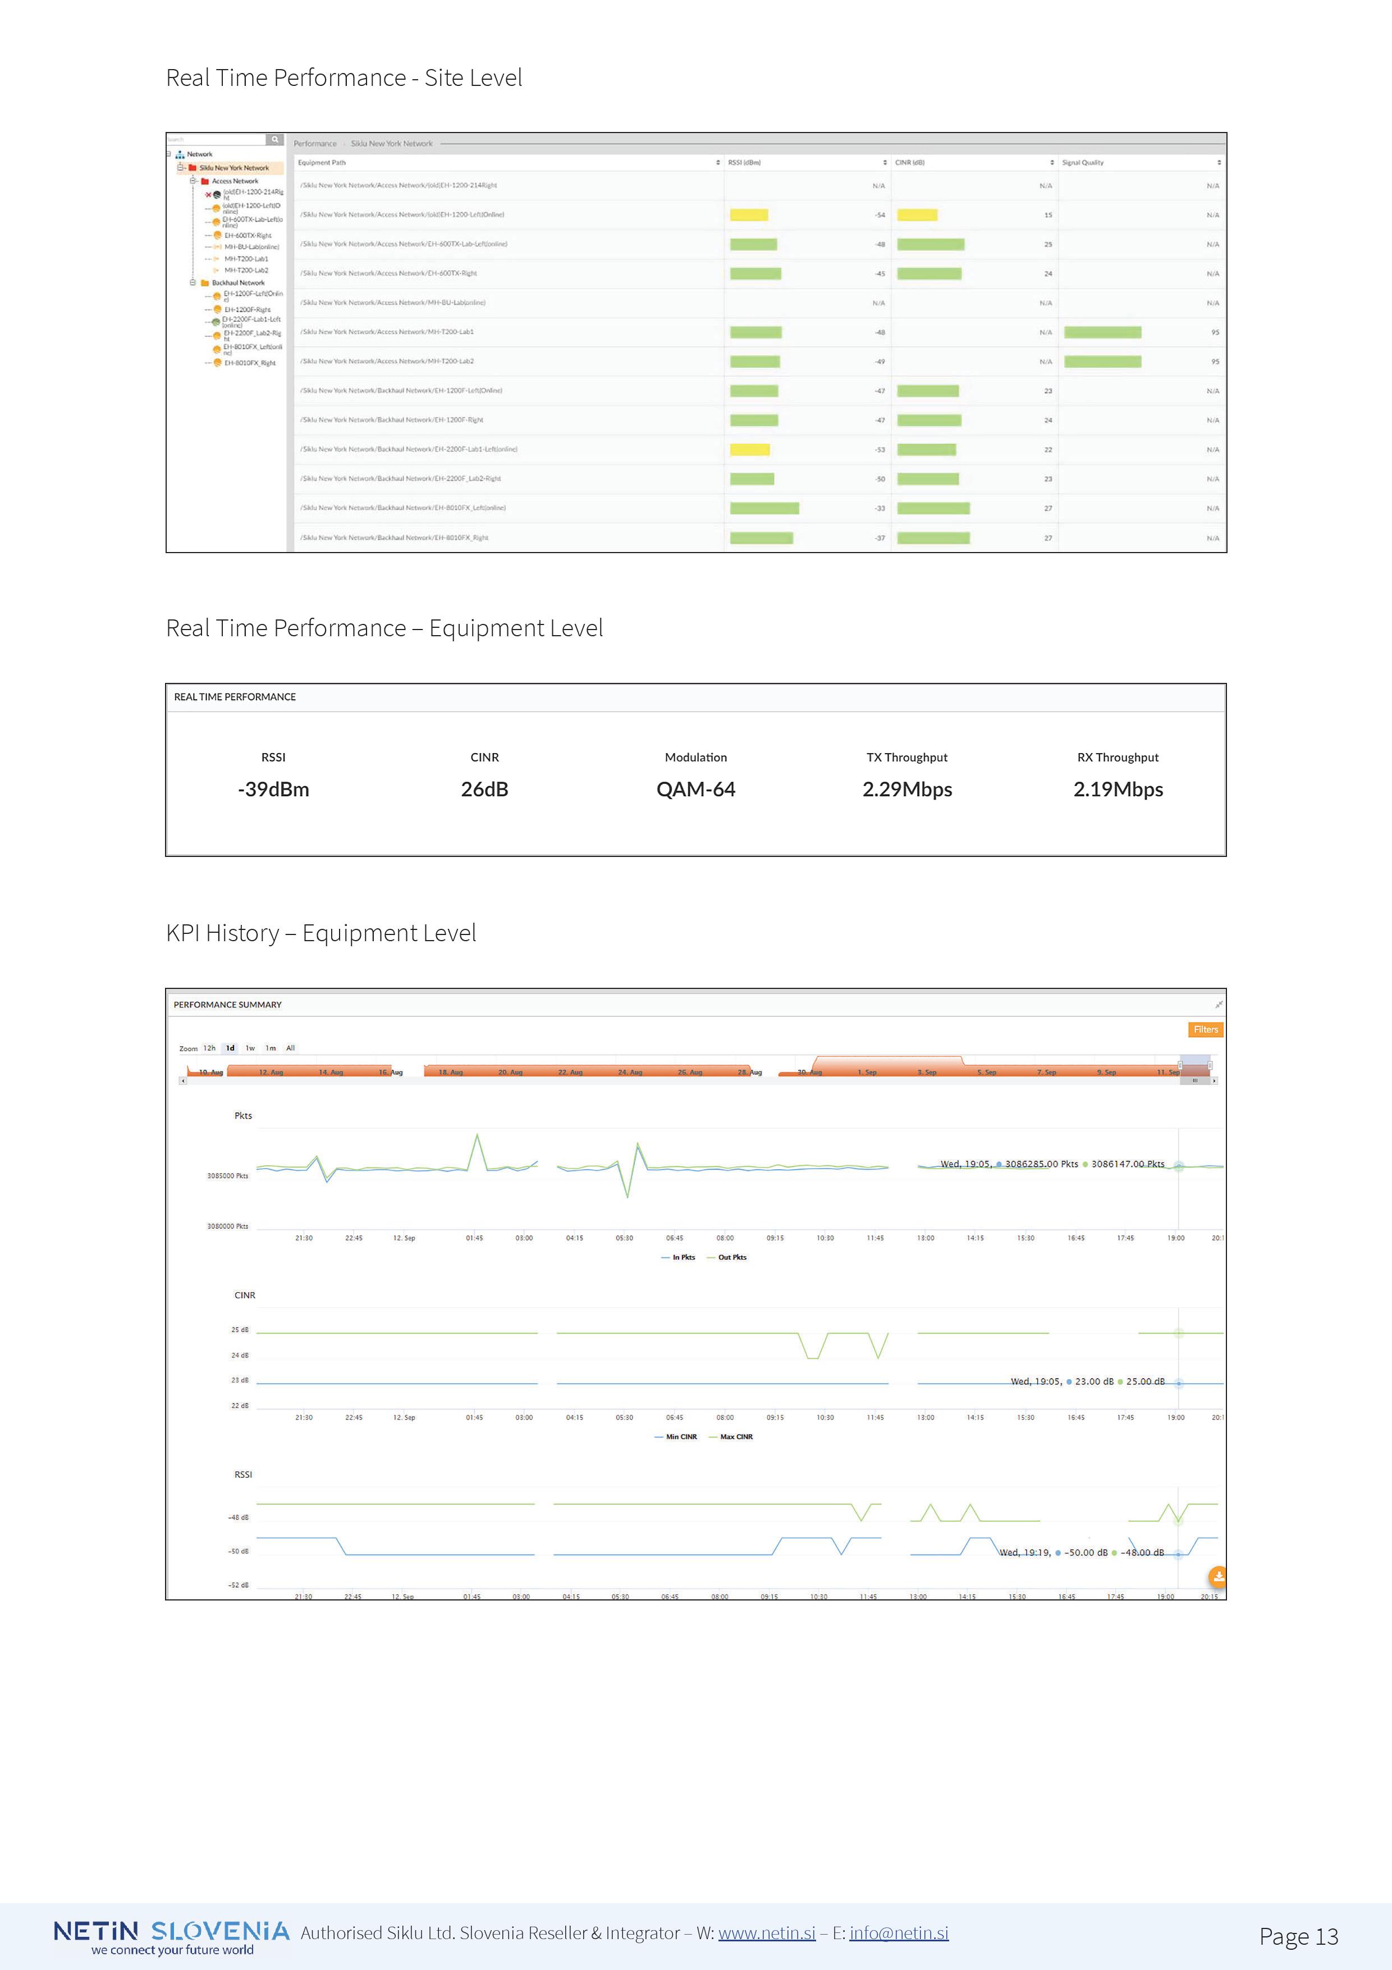Click the yellow Backhaul Network folder icon
The width and height of the screenshot is (1392, 1970).
click(205, 282)
